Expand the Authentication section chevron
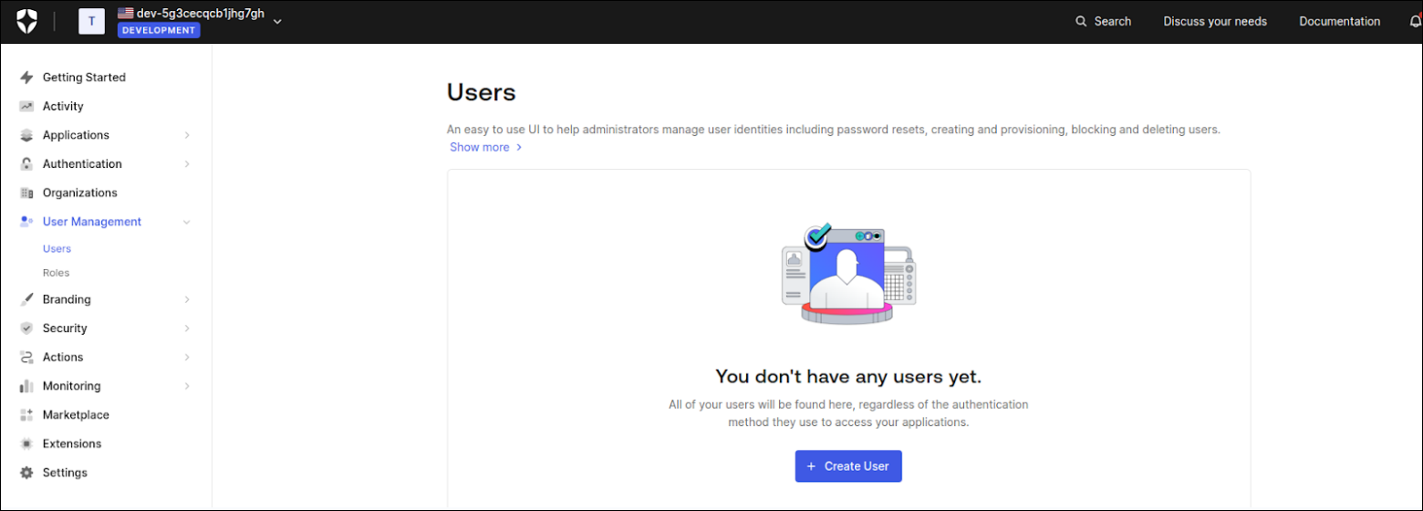The image size is (1423, 511). [x=187, y=164]
